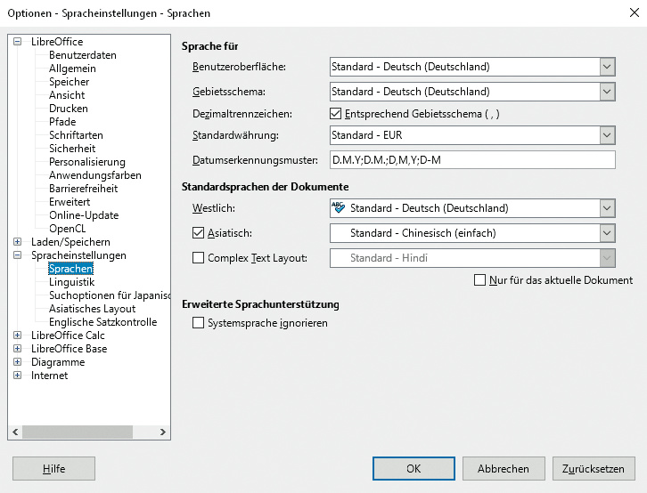Open the Personalisierung options page
The height and width of the screenshot is (493, 647).
point(87,162)
